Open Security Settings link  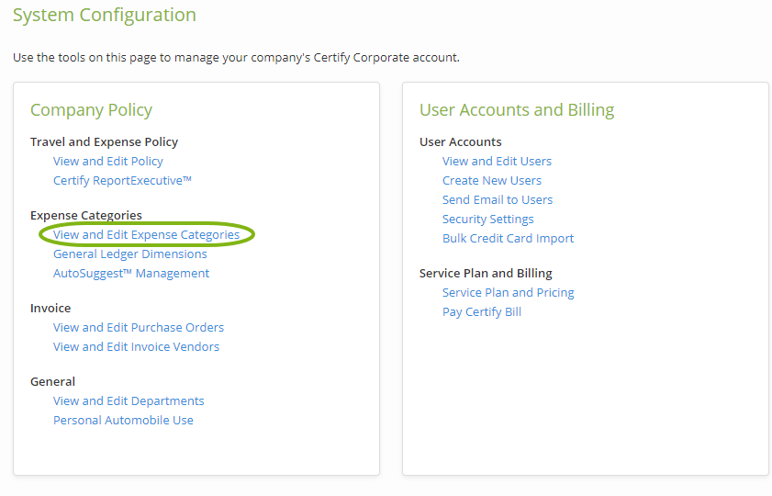pos(487,219)
